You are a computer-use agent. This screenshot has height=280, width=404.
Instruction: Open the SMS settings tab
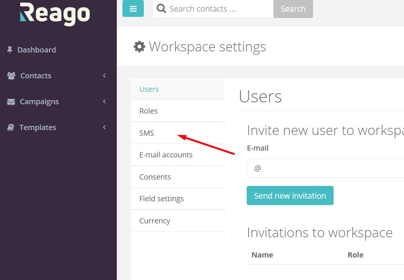point(177,133)
